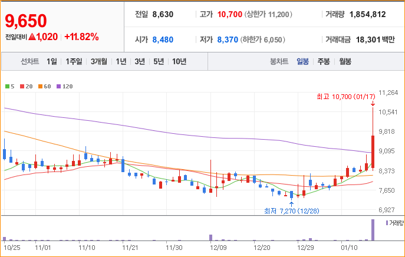405x257 pixels.
Task: Click the 11/30 date axis label
Action: 174,248
